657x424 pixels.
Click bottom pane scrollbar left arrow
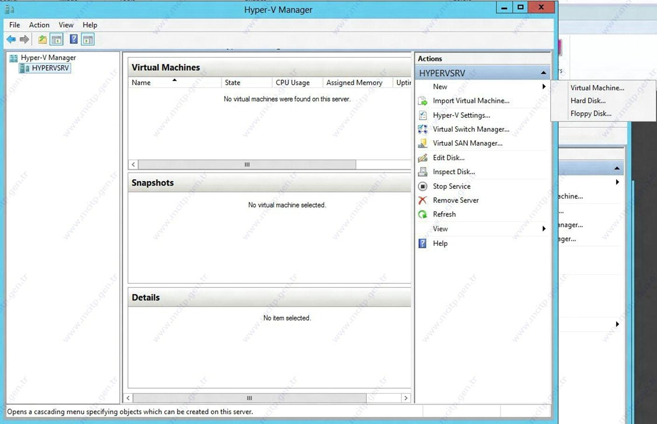click(x=128, y=398)
